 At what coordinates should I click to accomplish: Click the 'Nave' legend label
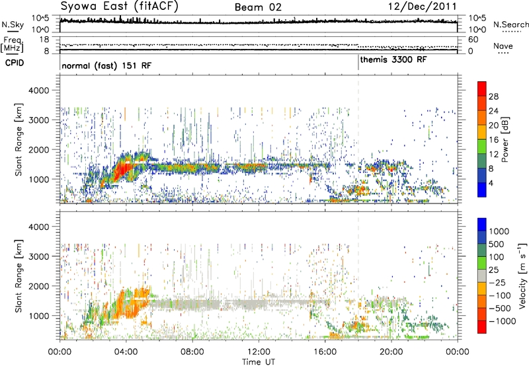click(x=503, y=46)
